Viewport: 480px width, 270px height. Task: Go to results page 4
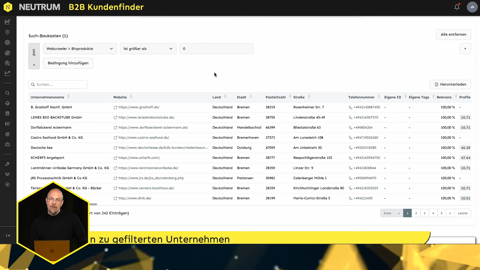[433, 213]
